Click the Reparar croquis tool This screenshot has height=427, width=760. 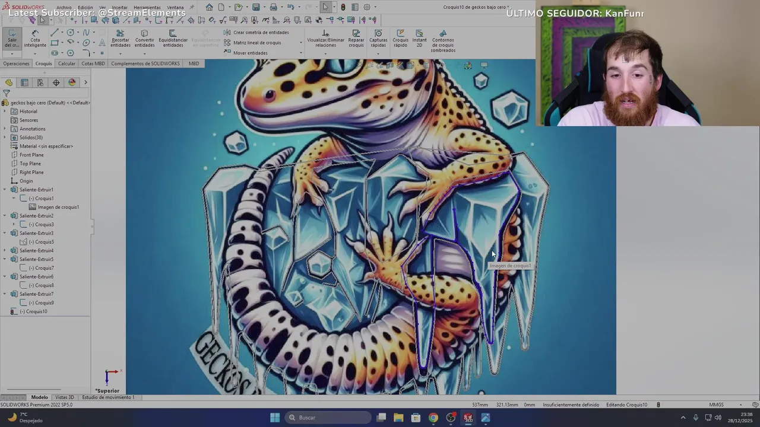[x=356, y=39]
